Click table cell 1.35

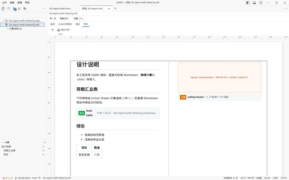click(x=97, y=155)
